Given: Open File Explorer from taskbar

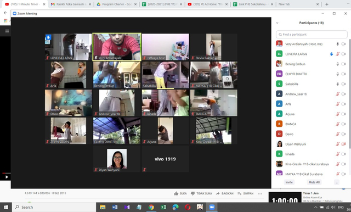Looking at the screenshot, I should coord(103,207).
